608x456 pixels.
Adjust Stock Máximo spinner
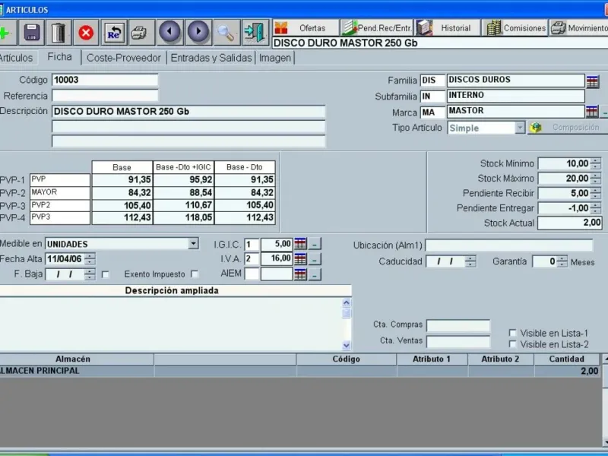pos(596,179)
